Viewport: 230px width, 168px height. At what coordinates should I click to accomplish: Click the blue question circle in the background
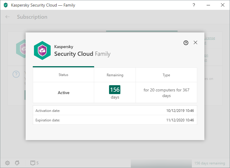(x=16, y=74)
